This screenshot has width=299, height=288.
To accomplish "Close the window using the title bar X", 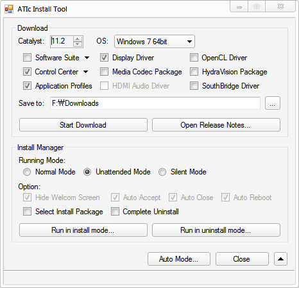I will [x=280, y=6].
